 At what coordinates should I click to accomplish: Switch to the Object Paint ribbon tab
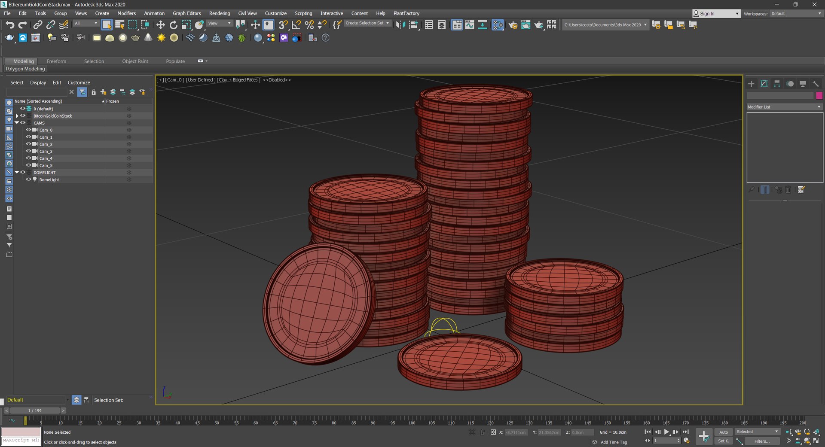point(135,61)
